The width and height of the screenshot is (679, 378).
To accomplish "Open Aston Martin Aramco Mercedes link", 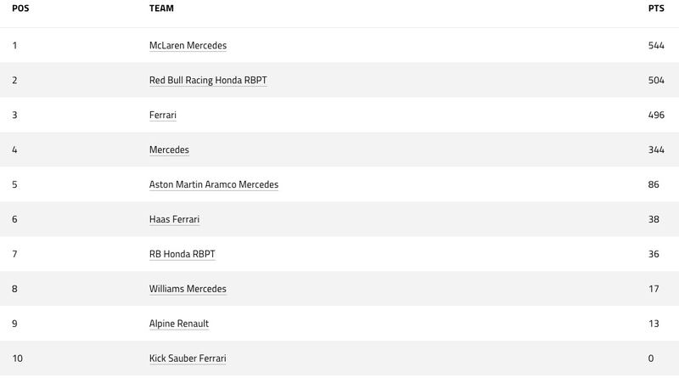I will pos(213,185).
